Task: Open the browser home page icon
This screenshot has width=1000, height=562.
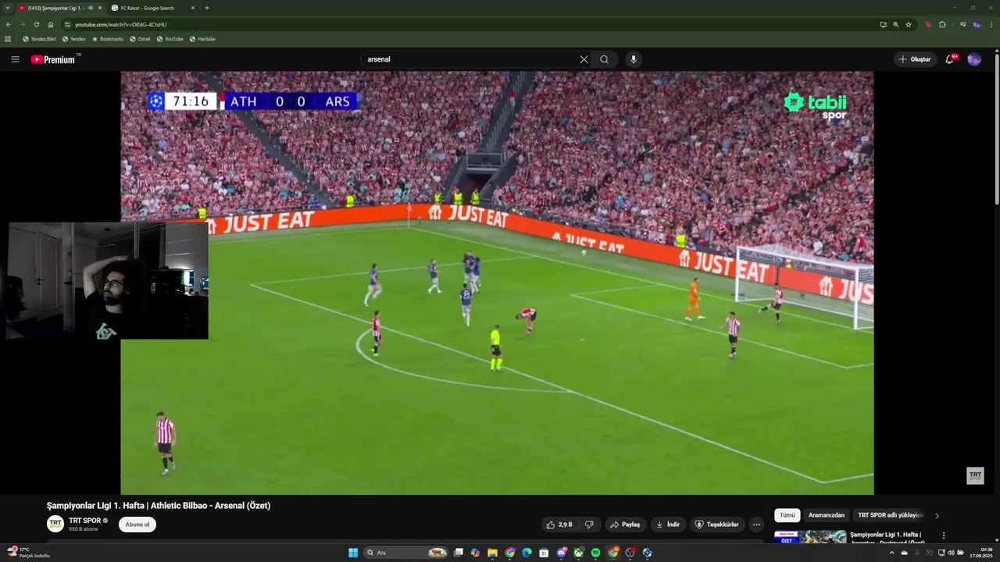Action: tap(51, 24)
